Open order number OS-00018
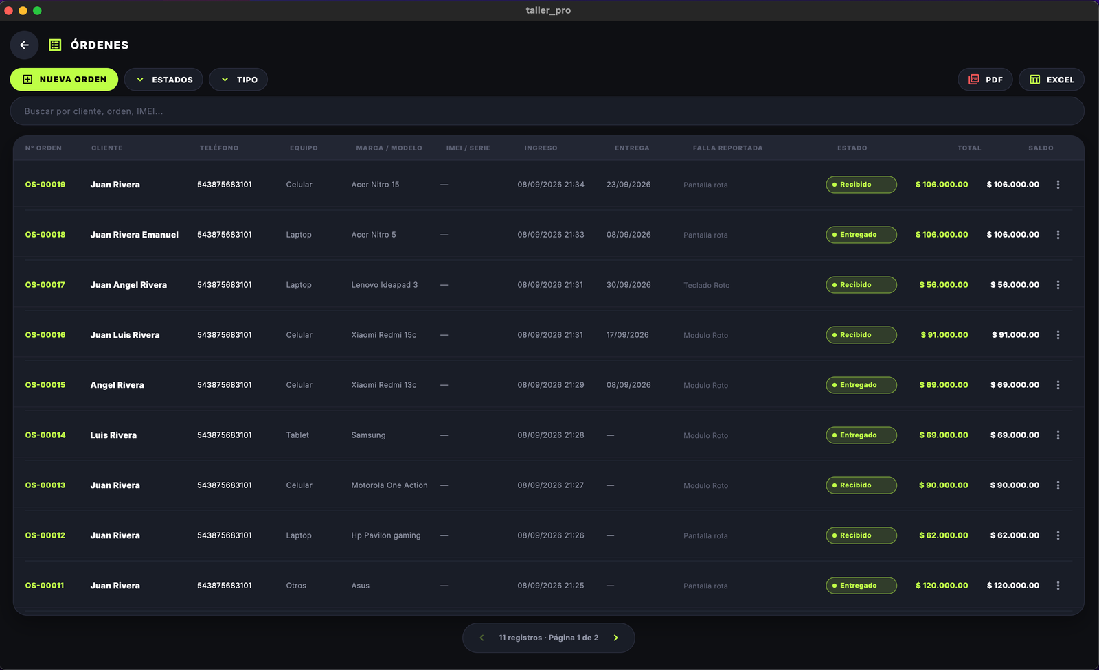The width and height of the screenshot is (1099, 670). pyautogui.click(x=45, y=235)
